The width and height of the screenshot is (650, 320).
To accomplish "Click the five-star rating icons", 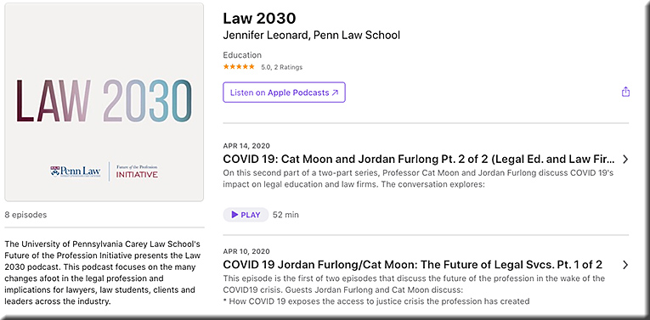I will pyautogui.click(x=239, y=67).
